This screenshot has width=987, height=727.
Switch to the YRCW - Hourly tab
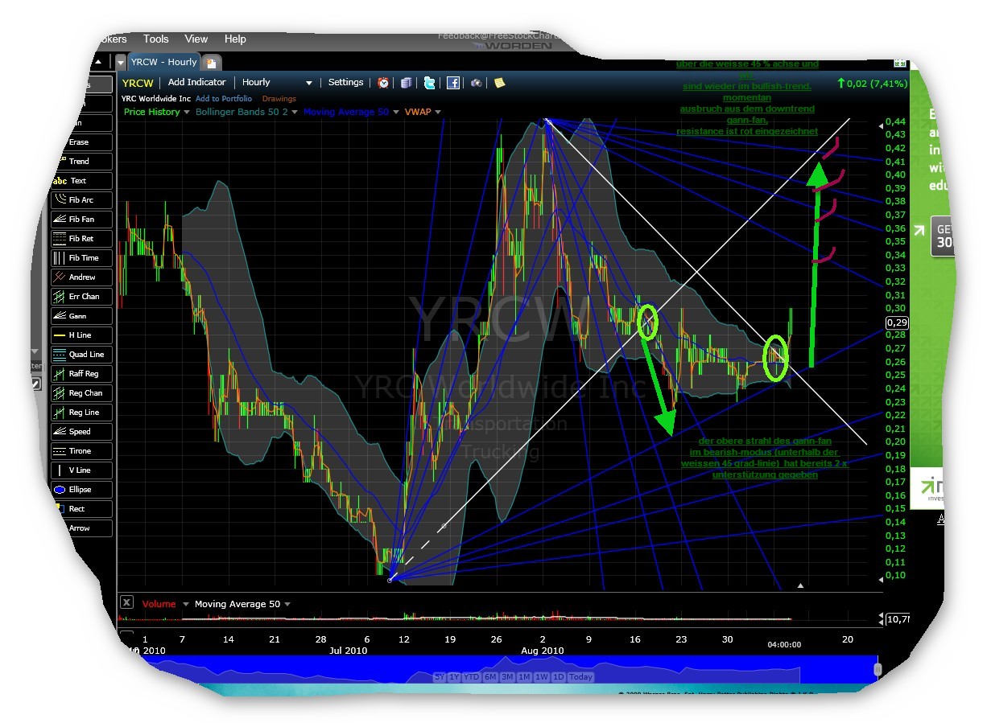click(x=163, y=61)
